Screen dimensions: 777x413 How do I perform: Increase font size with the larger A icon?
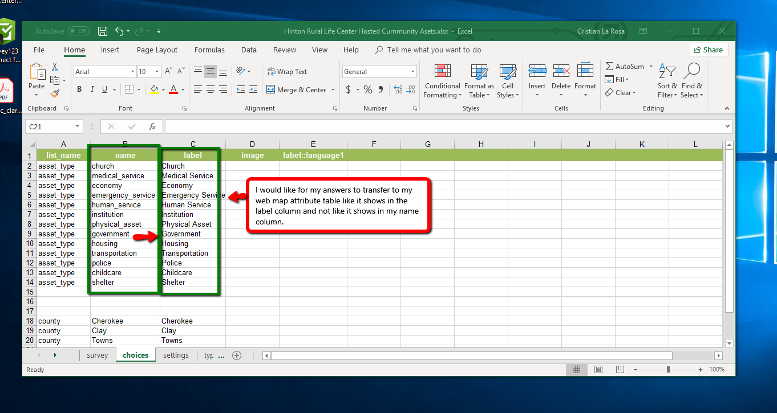pos(168,71)
